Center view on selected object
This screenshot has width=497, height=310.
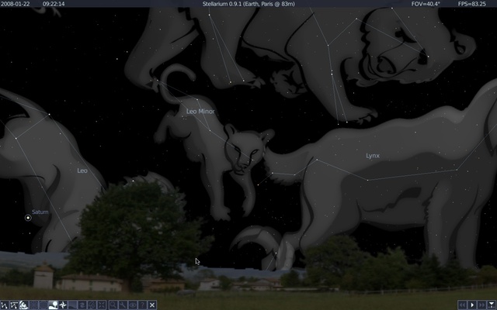(x=102, y=305)
